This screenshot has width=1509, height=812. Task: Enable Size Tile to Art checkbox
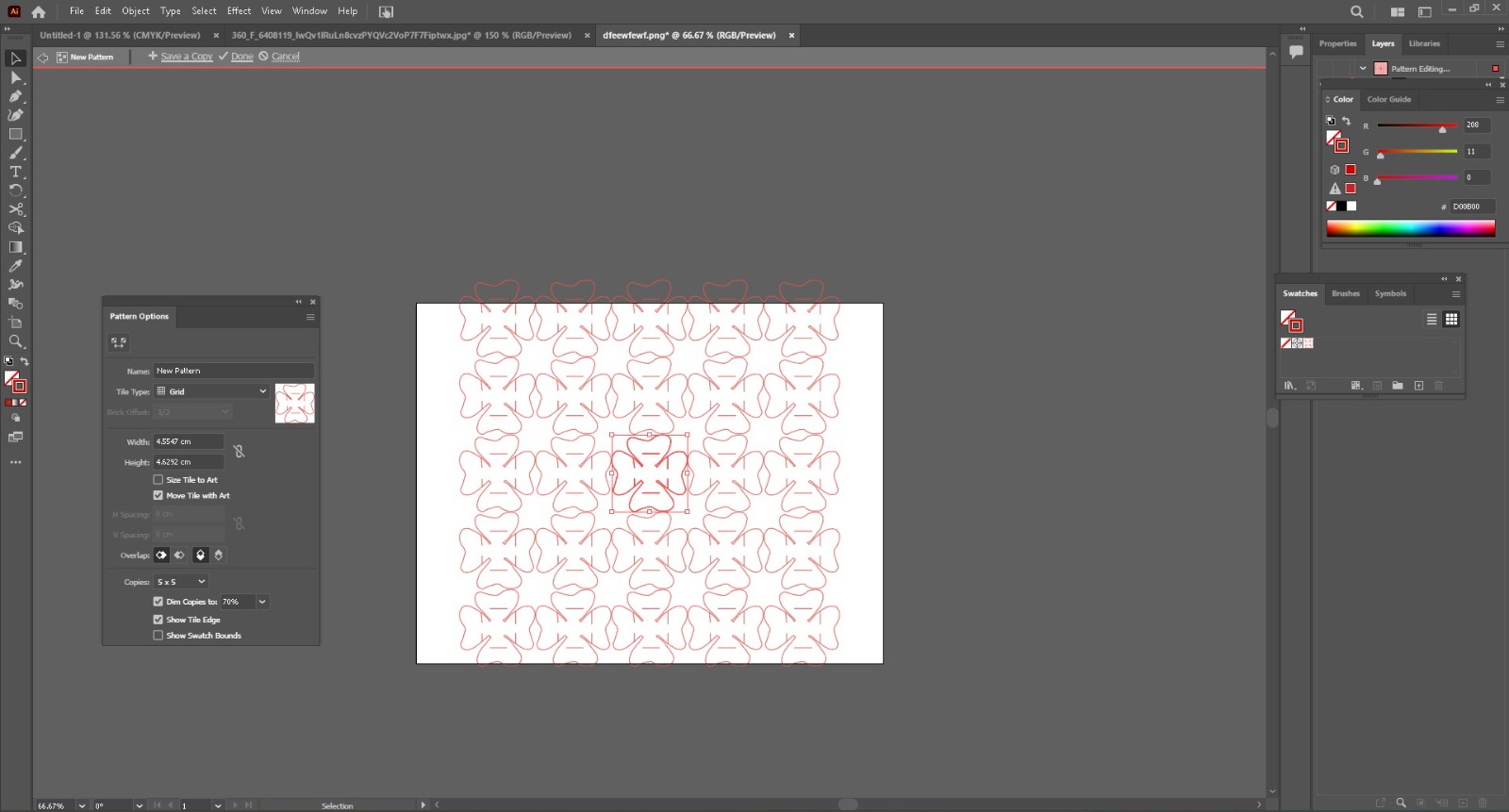click(158, 480)
